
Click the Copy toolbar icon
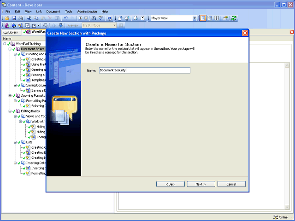click(x=36, y=18)
